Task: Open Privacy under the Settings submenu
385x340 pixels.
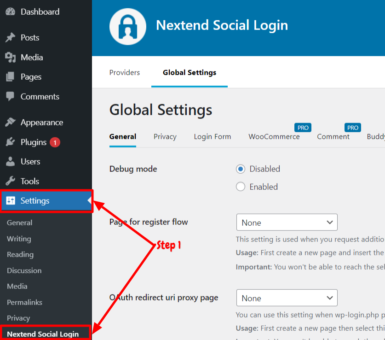Action: point(18,318)
